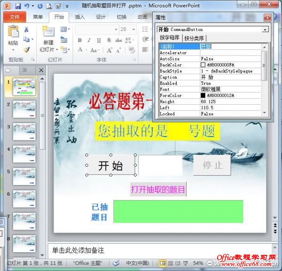Open the slide Layout dropdown
Image resolution: width=282 pixels, height=271 pixels.
tap(65, 29)
